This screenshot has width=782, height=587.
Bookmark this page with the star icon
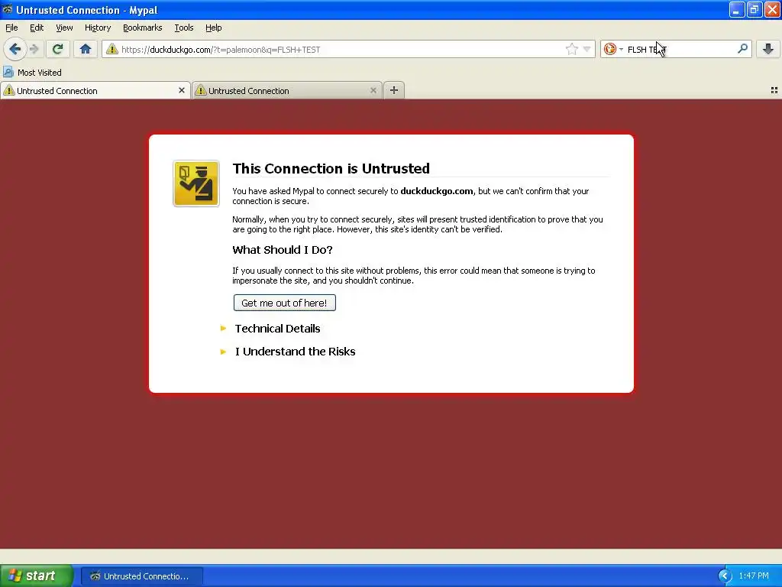point(571,49)
